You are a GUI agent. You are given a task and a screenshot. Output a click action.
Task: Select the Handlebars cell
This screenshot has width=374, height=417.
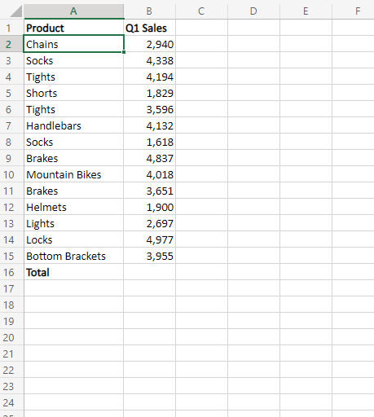coord(73,125)
